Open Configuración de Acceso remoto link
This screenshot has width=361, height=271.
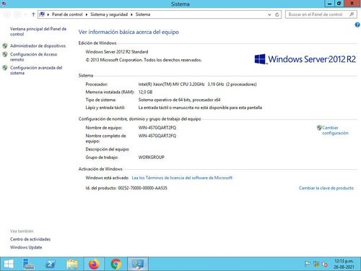tap(33, 57)
